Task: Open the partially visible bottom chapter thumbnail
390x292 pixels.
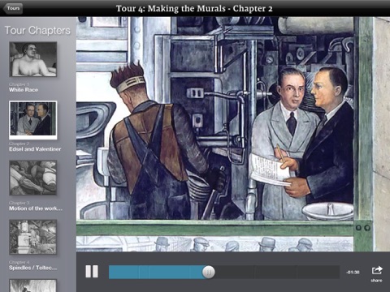Action: (x=33, y=286)
